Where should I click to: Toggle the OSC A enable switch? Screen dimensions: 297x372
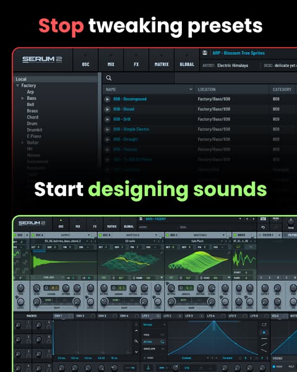[33, 235]
